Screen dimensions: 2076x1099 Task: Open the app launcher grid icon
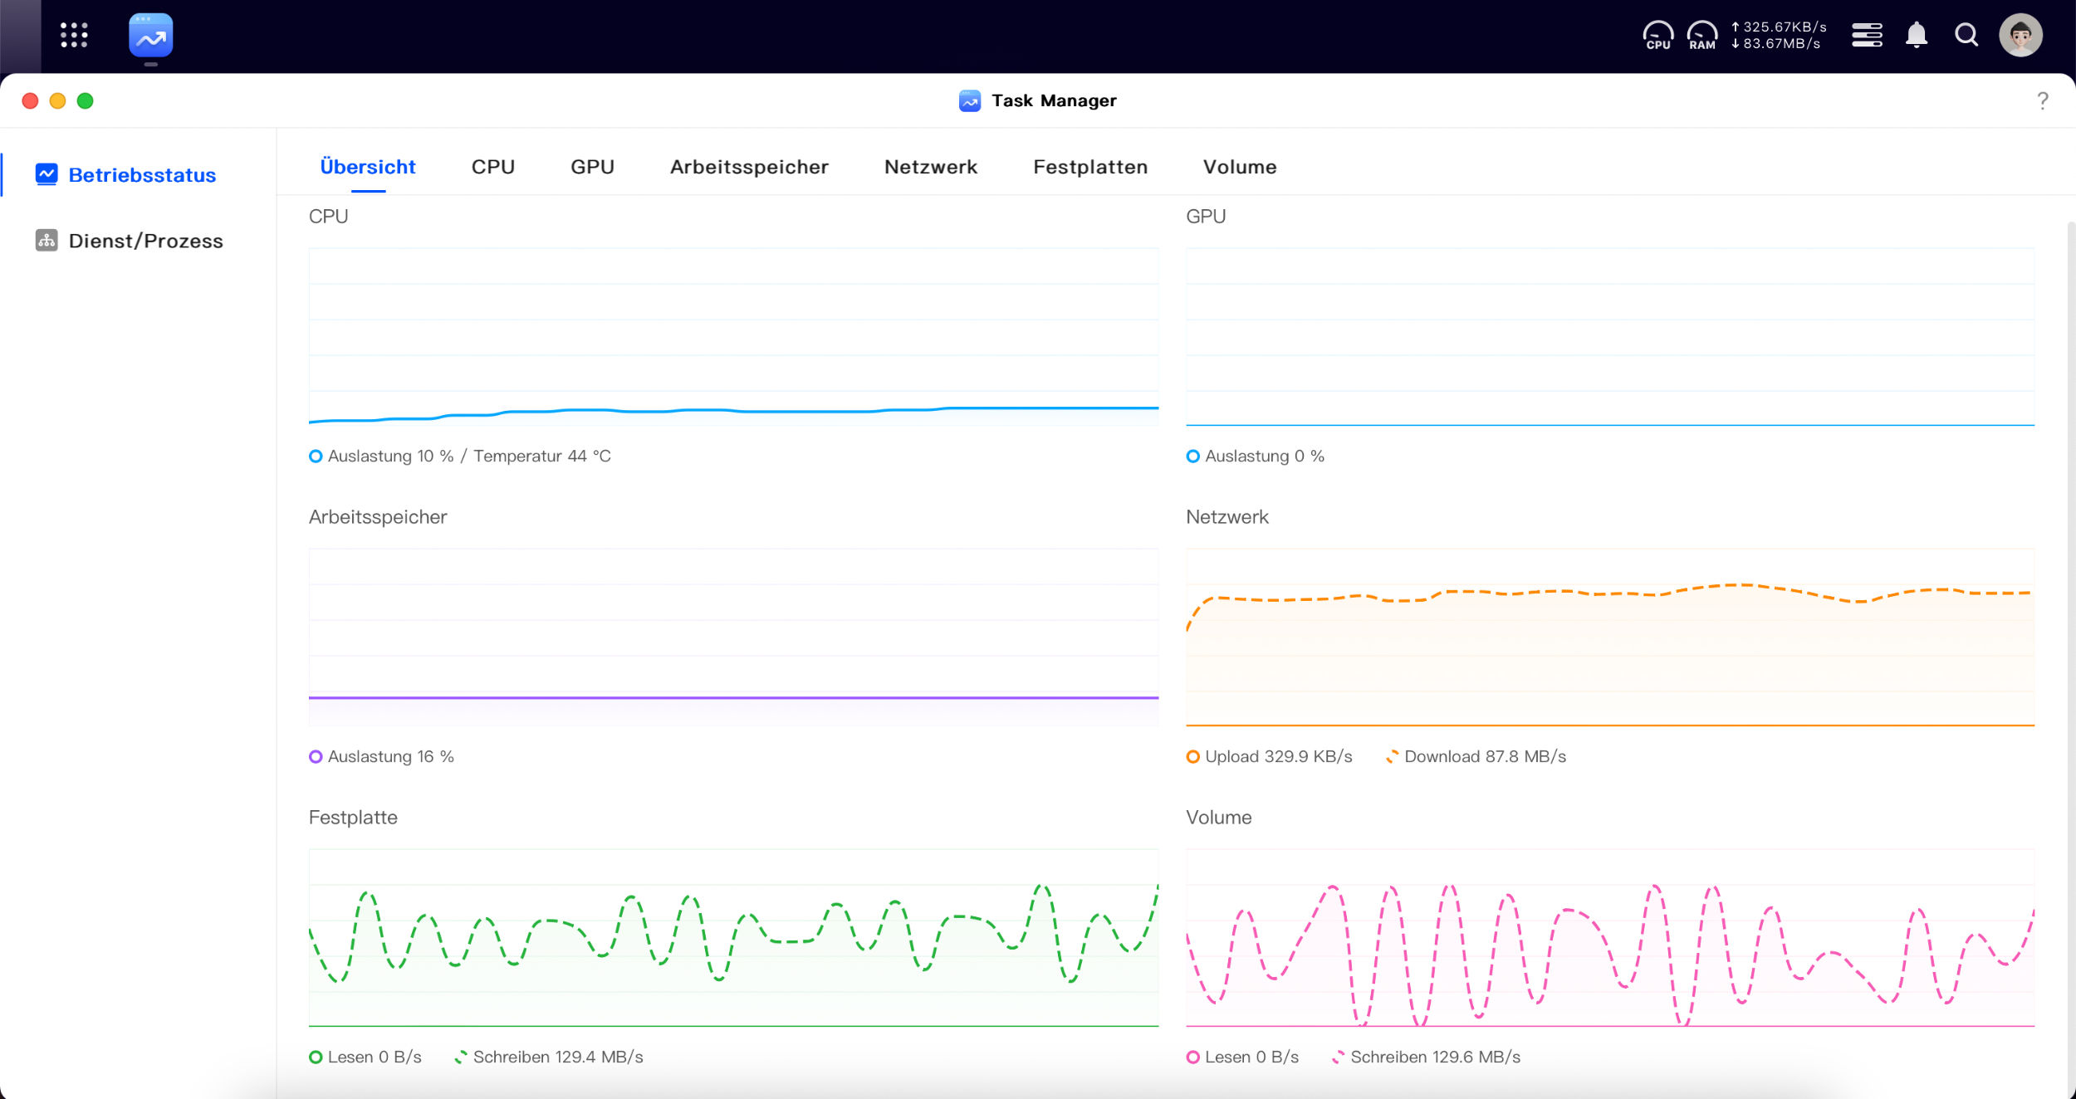point(74,35)
